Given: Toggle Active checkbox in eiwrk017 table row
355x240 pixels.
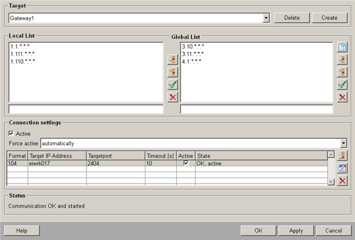Looking at the screenshot, I should click(186, 163).
